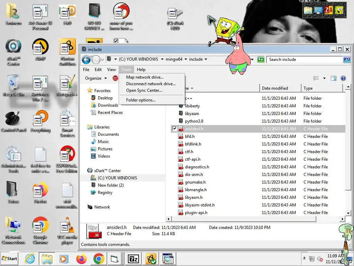Screen dimensions: 354x266
Task: Expand the dropdown arrow after include breadcrumb
Action: point(206,59)
